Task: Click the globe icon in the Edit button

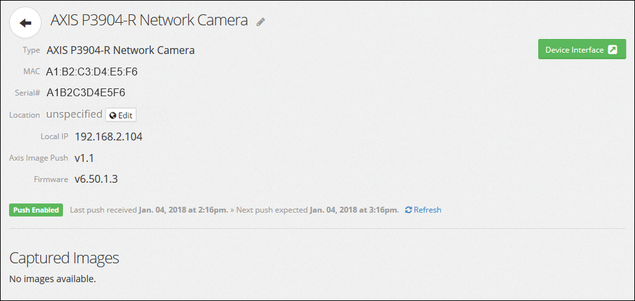Action: 113,115
